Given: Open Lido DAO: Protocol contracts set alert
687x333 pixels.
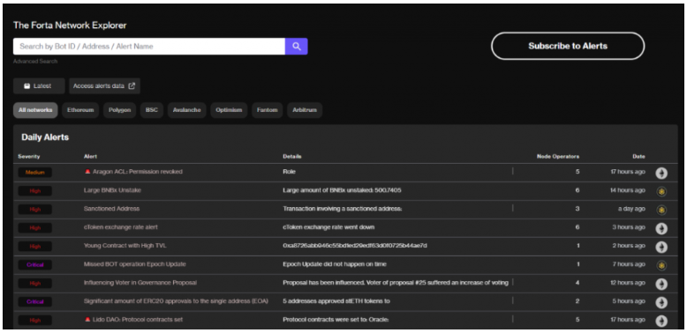Looking at the screenshot, I should [138, 320].
